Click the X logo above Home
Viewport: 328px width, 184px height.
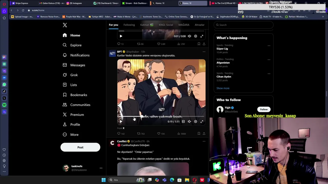[x=65, y=25]
